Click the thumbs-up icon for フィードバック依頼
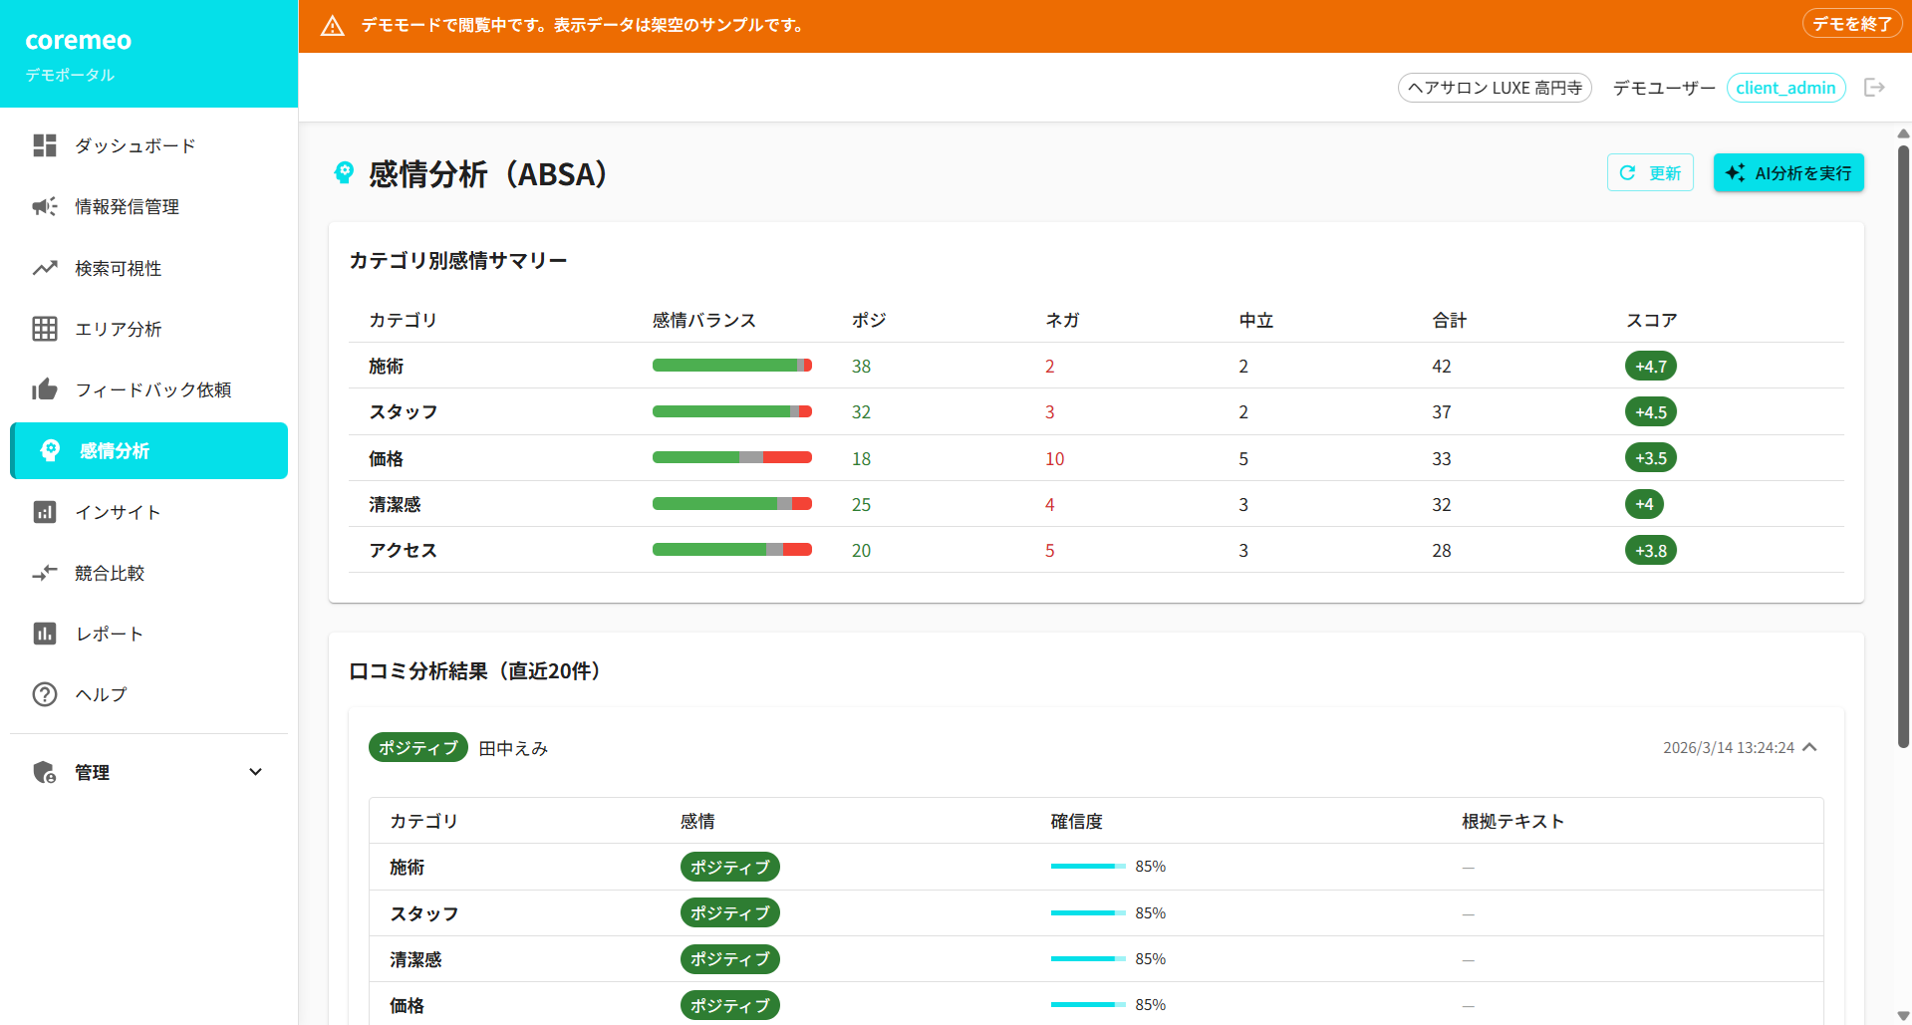The width and height of the screenshot is (1912, 1025). (45, 389)
